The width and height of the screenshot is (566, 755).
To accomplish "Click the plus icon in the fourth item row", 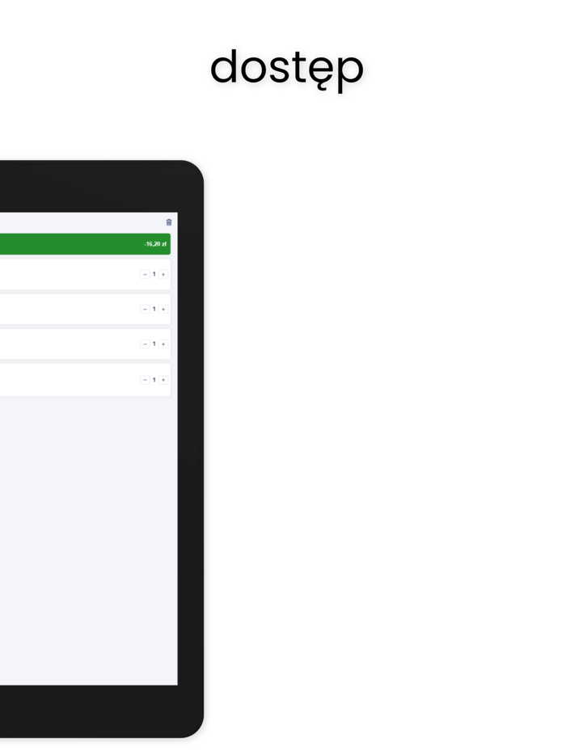I will [163, 380].
